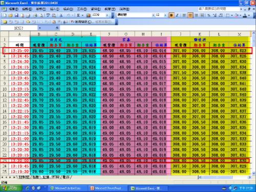The height and width of the screenshot is (192, 256).
Task: Click the Undo icon
Action: [69, 15]
